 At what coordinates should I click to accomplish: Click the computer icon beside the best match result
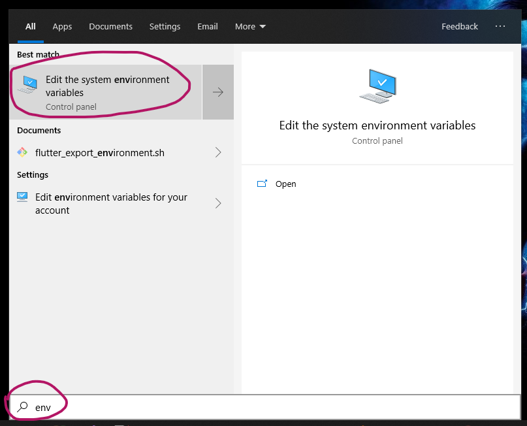click(27, 85)
